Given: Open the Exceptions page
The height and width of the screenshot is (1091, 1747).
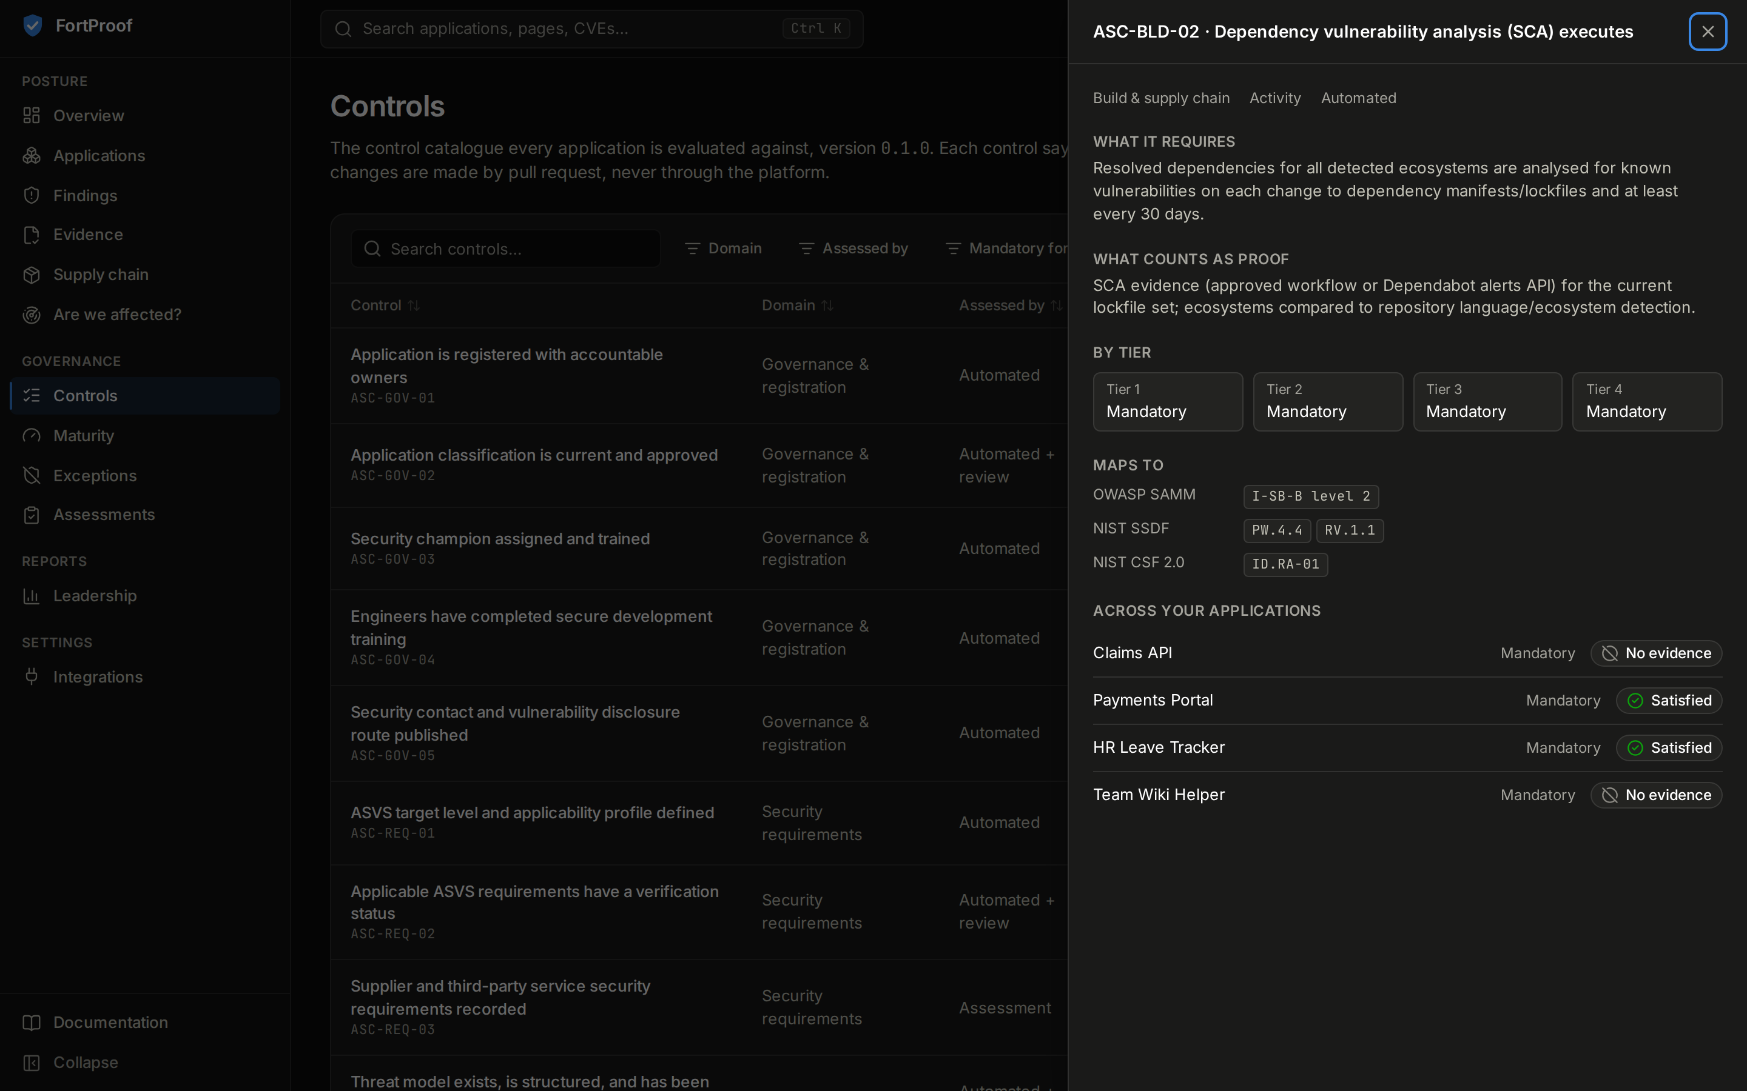Looking at the screenshot, I should (145, 476).
